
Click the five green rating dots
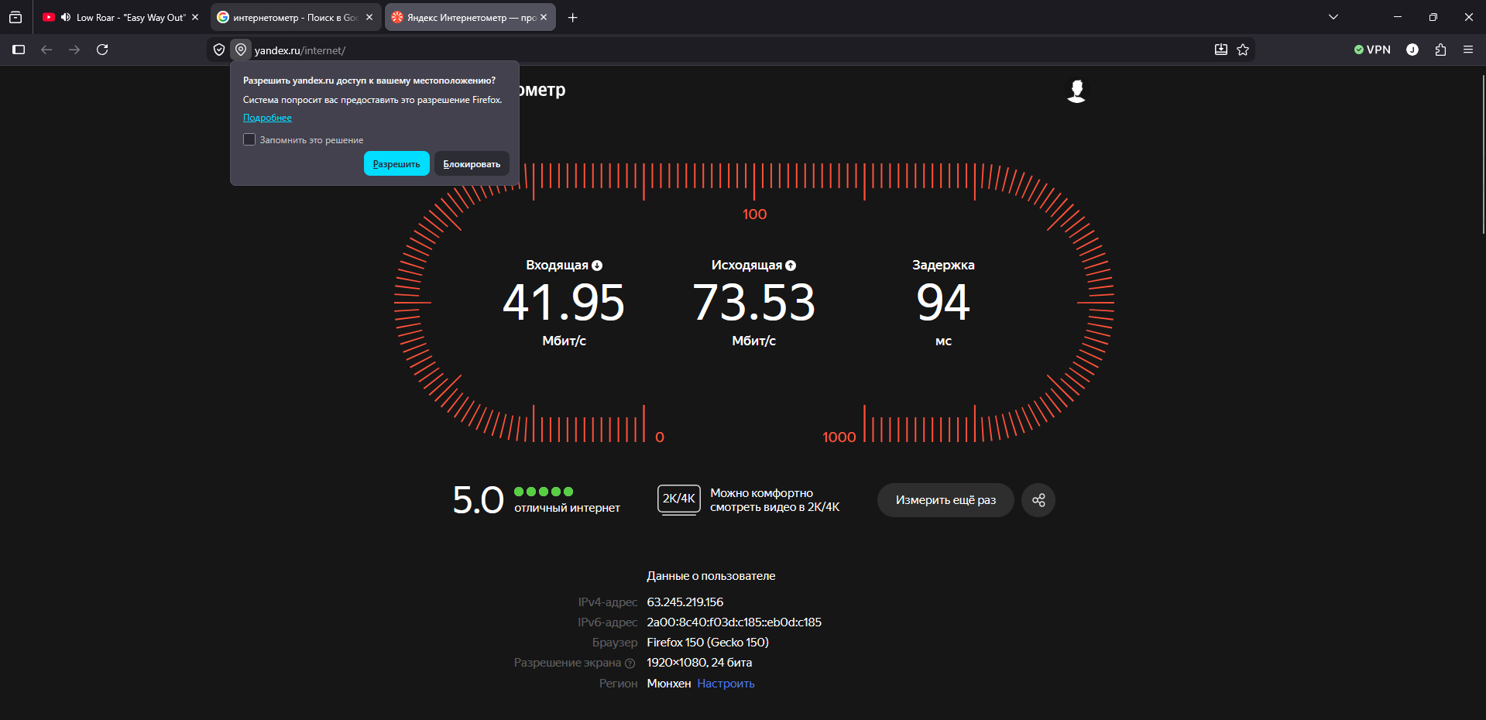coord(544,492)
